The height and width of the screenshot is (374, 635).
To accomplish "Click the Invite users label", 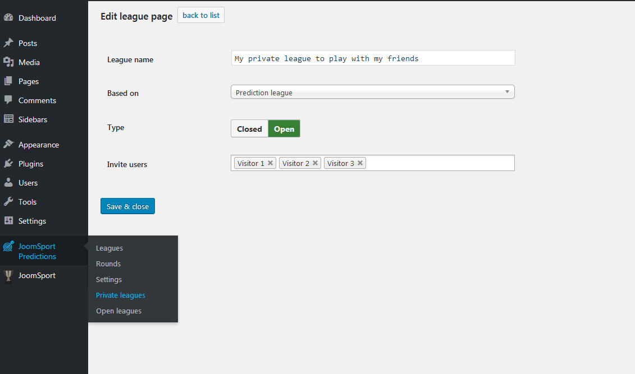I will click(127, 164).
